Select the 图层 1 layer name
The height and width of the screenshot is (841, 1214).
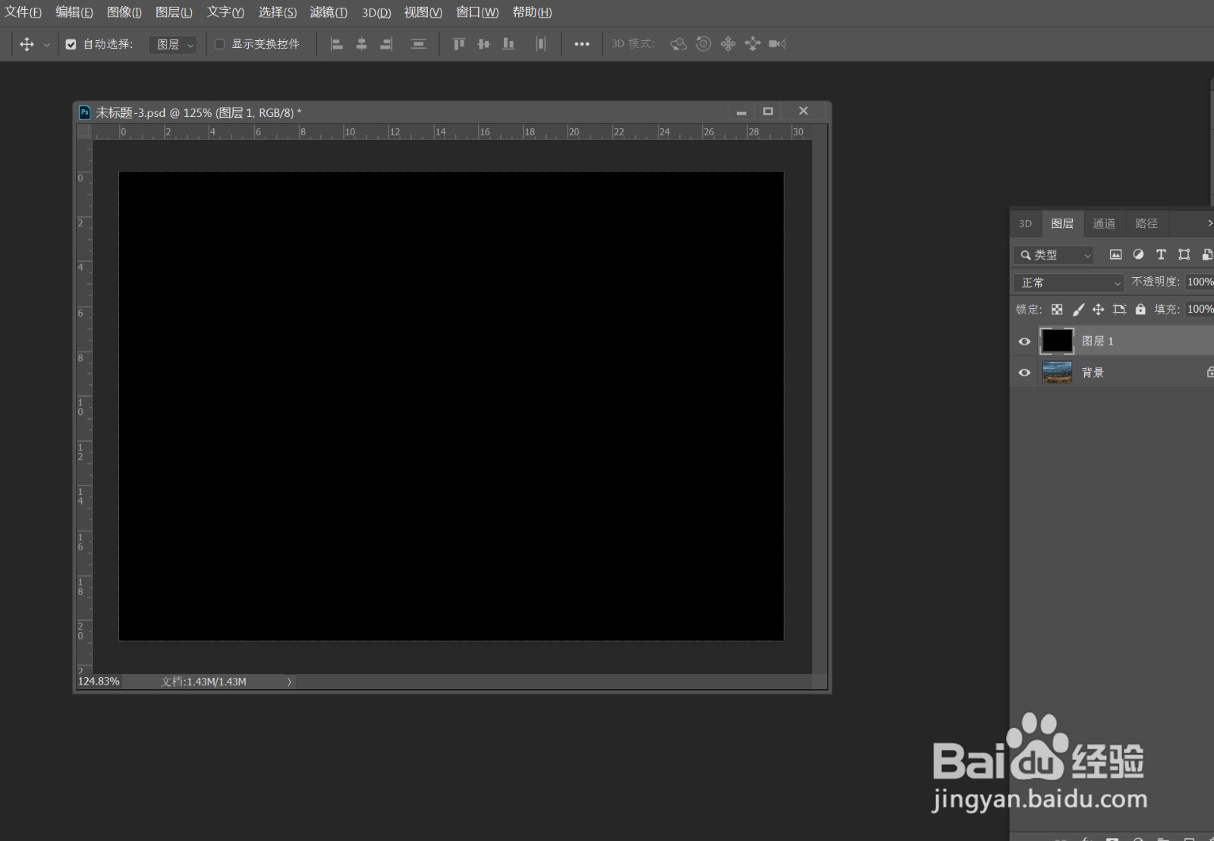pos(1097,342)
